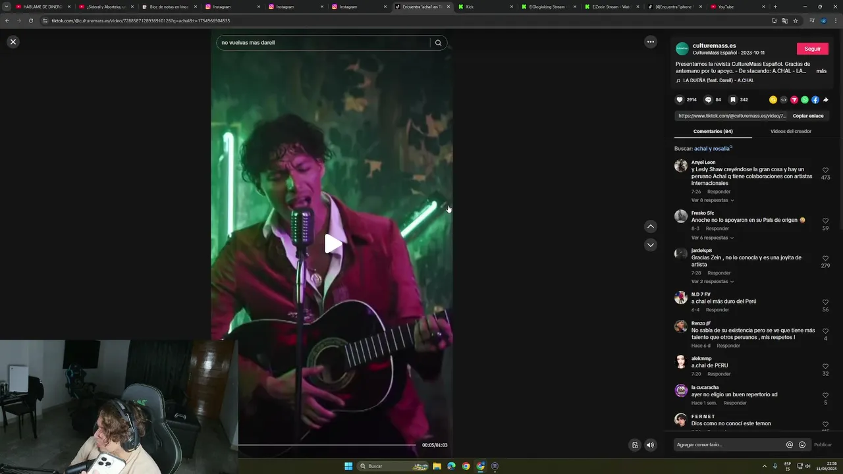Mute video with the speaker icon

[x=650, y=445]
